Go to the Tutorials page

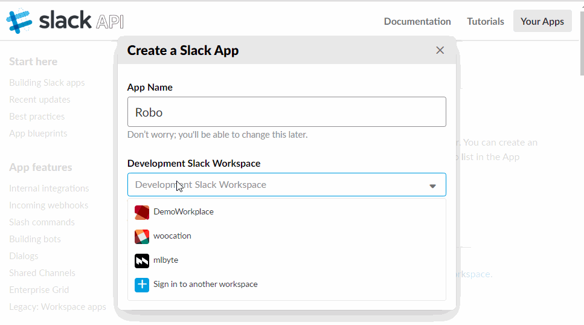[486, 21]
